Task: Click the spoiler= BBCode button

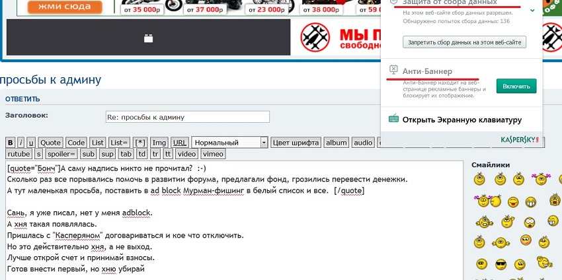Action: click(x=62, y=154)
